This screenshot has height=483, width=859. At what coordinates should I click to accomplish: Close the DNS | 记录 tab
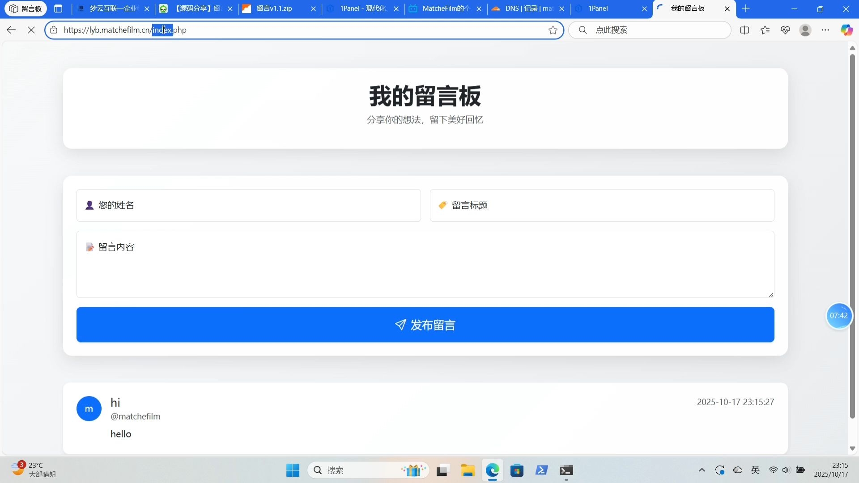point(562,8)
